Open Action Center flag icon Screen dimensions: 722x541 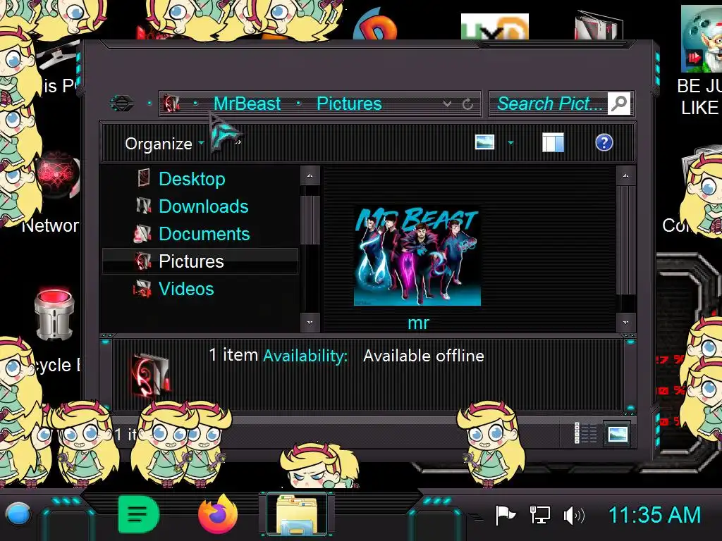coord(505,515)
